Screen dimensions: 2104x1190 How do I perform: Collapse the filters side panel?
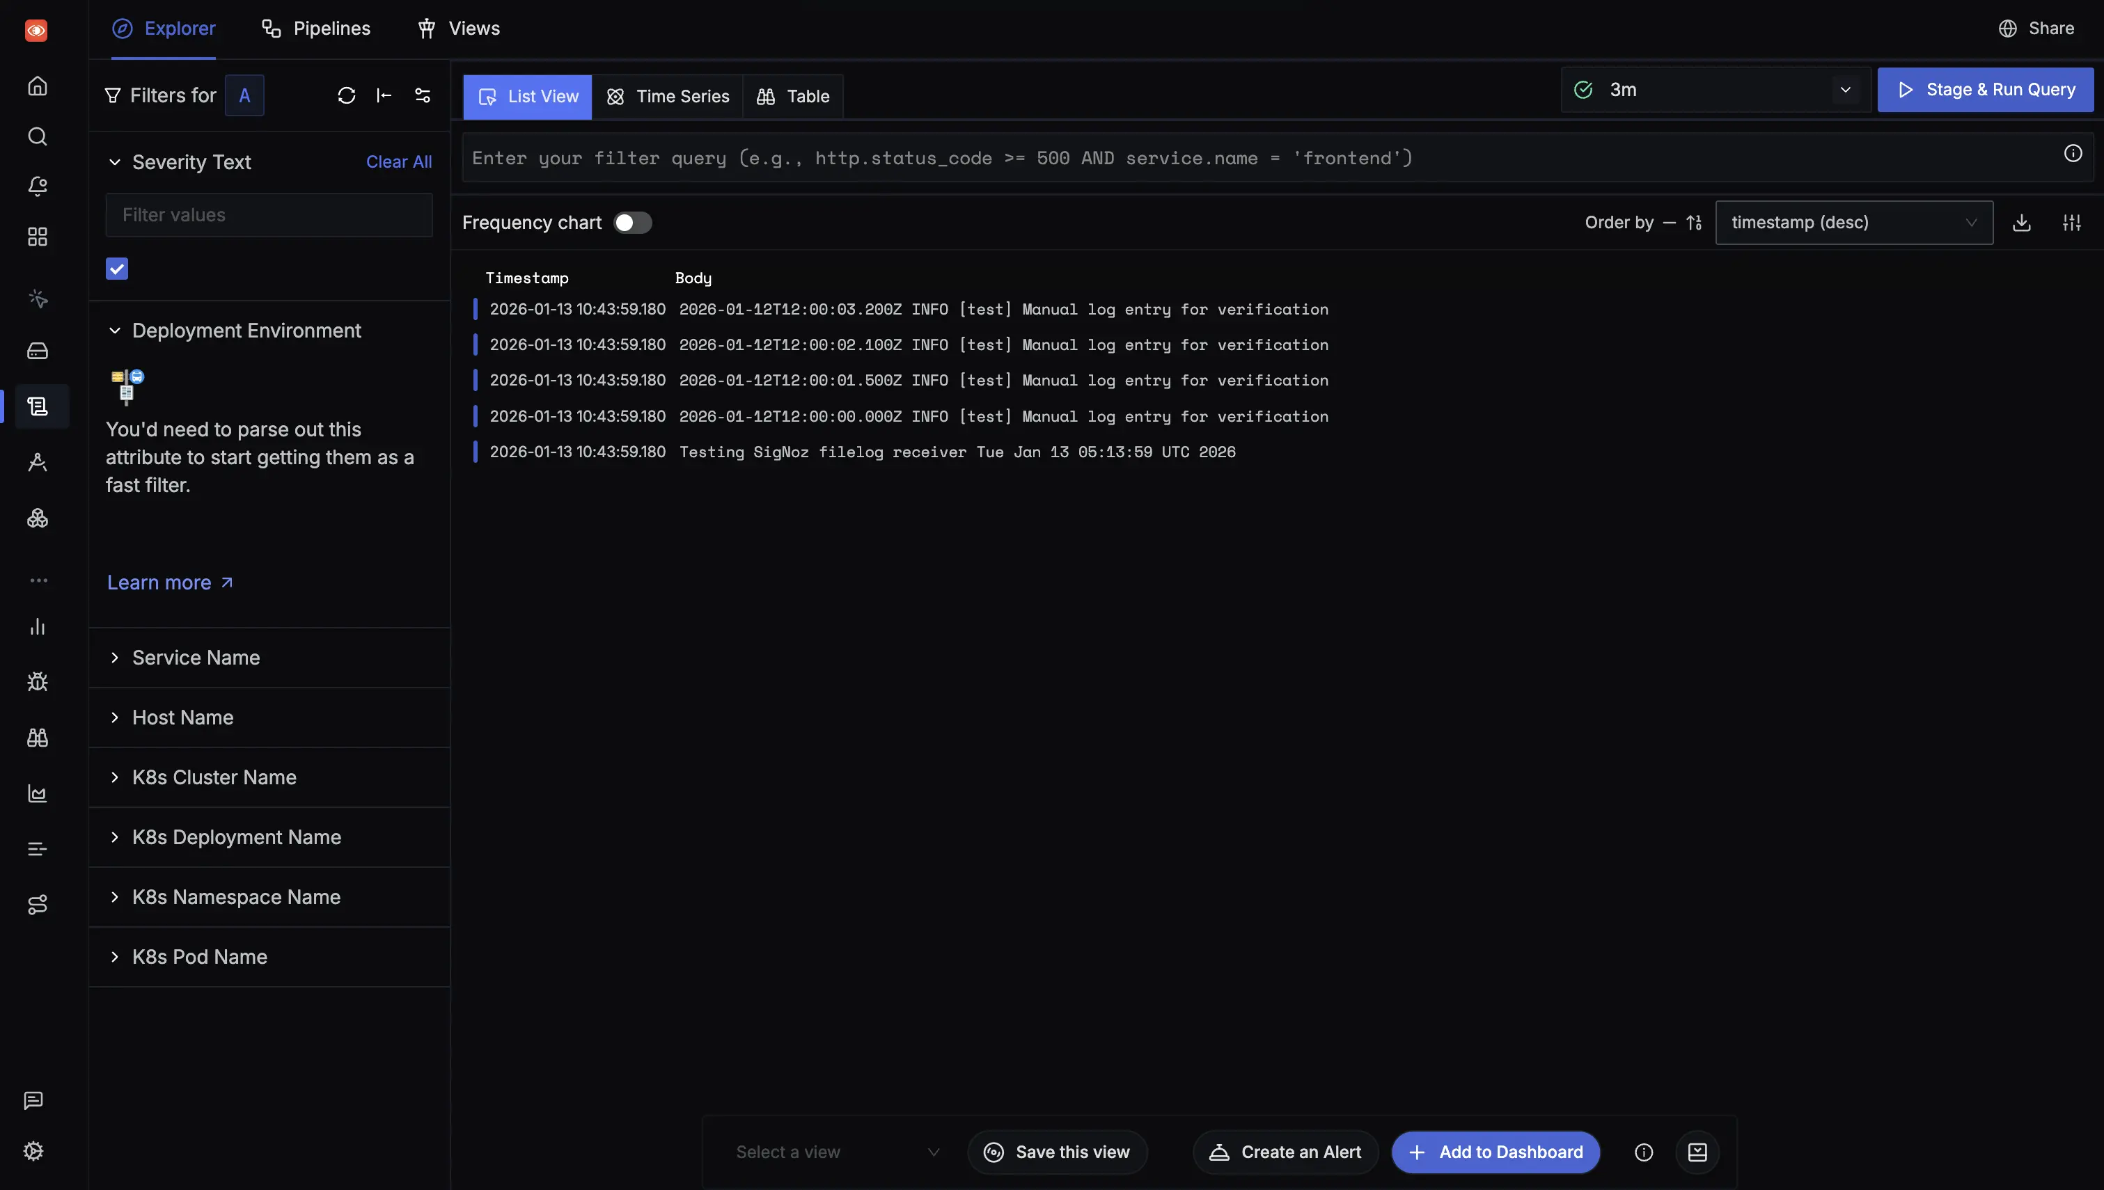pyautogui.click(x=384, y=95)
